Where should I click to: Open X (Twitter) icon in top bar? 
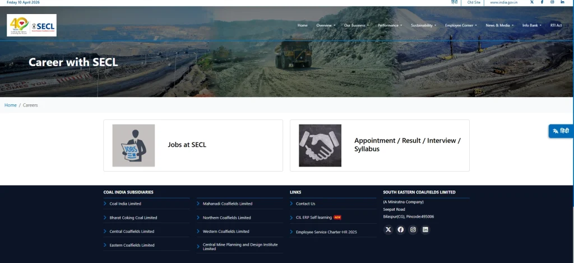tap(532, 2)
